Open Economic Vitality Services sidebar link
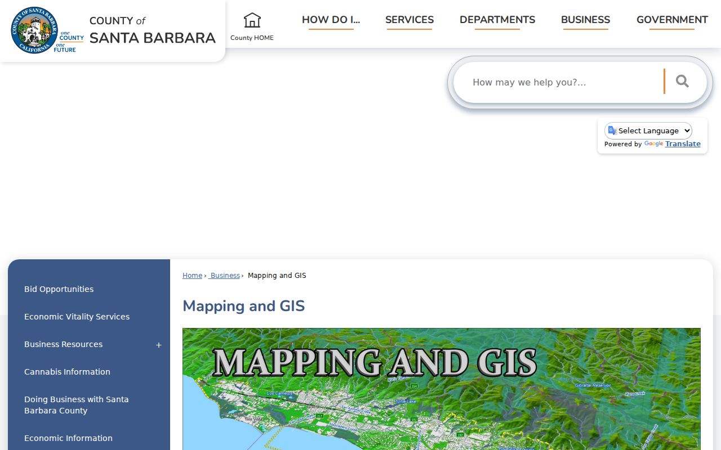Screen dimensions: 721x450 [77, 317]
